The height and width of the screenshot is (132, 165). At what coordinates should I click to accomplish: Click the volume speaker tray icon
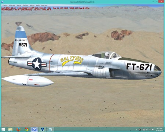point(153,129)
